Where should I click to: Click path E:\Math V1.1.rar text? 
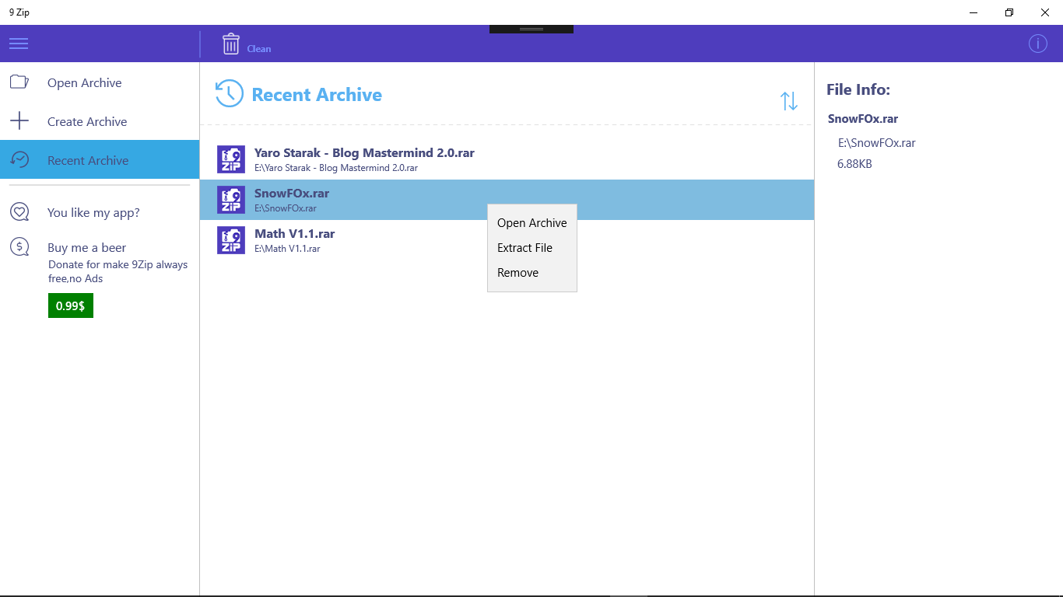click(287, 249)
